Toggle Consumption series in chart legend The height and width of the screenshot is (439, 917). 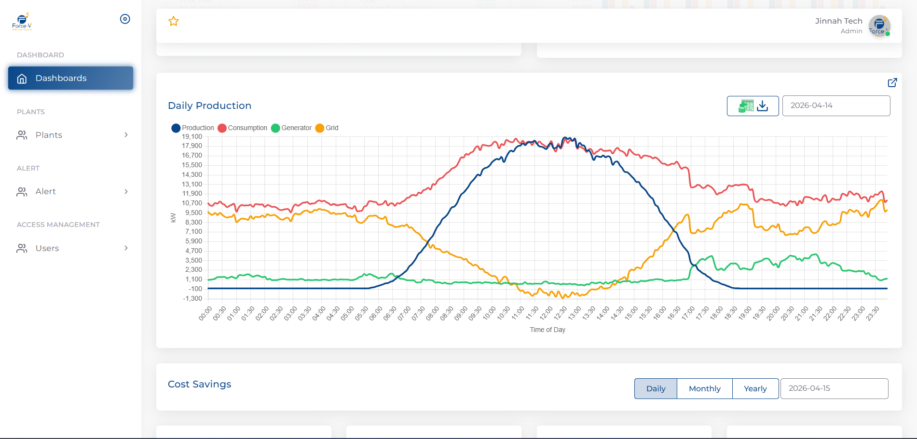click(242, 128)
